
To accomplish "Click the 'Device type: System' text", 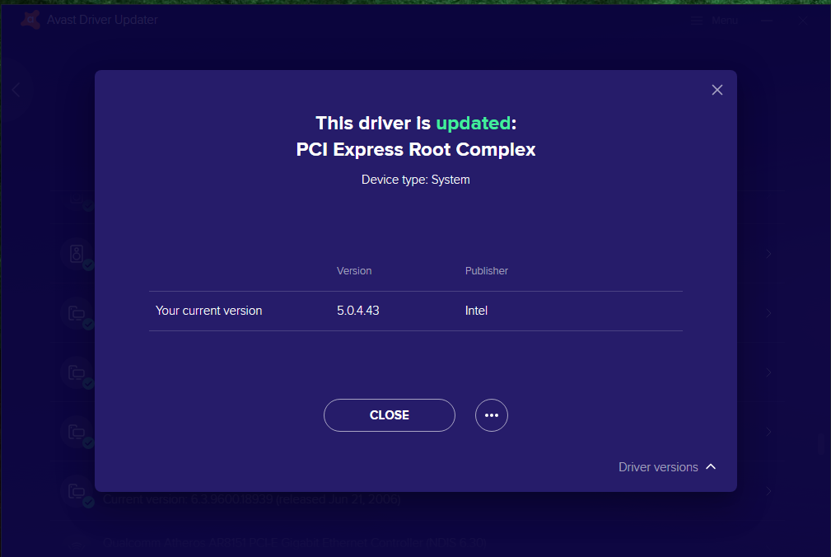I will (x=415, y=180).
